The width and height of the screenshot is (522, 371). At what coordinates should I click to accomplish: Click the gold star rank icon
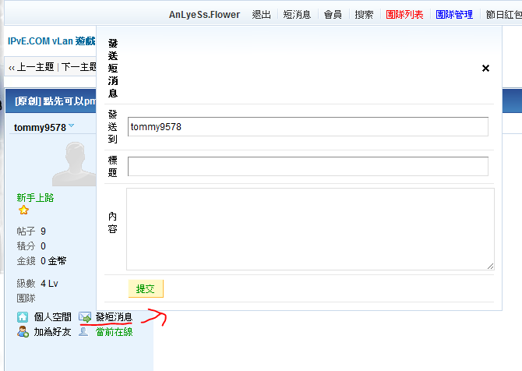point(23,210)
